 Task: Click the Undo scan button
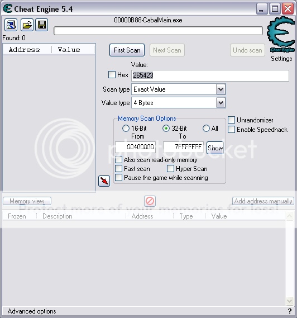pyautogui.click(x=247, y=50)
